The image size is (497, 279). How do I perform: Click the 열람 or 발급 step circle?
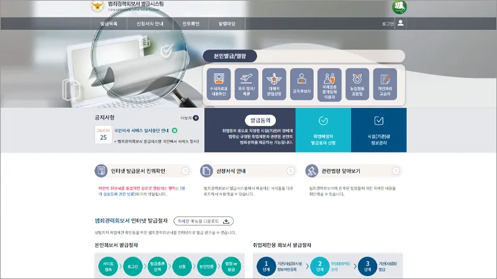click(x=231, y=267)
